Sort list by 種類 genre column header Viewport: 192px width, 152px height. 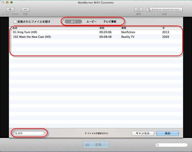pyautogui.click(x=141, y=28)
